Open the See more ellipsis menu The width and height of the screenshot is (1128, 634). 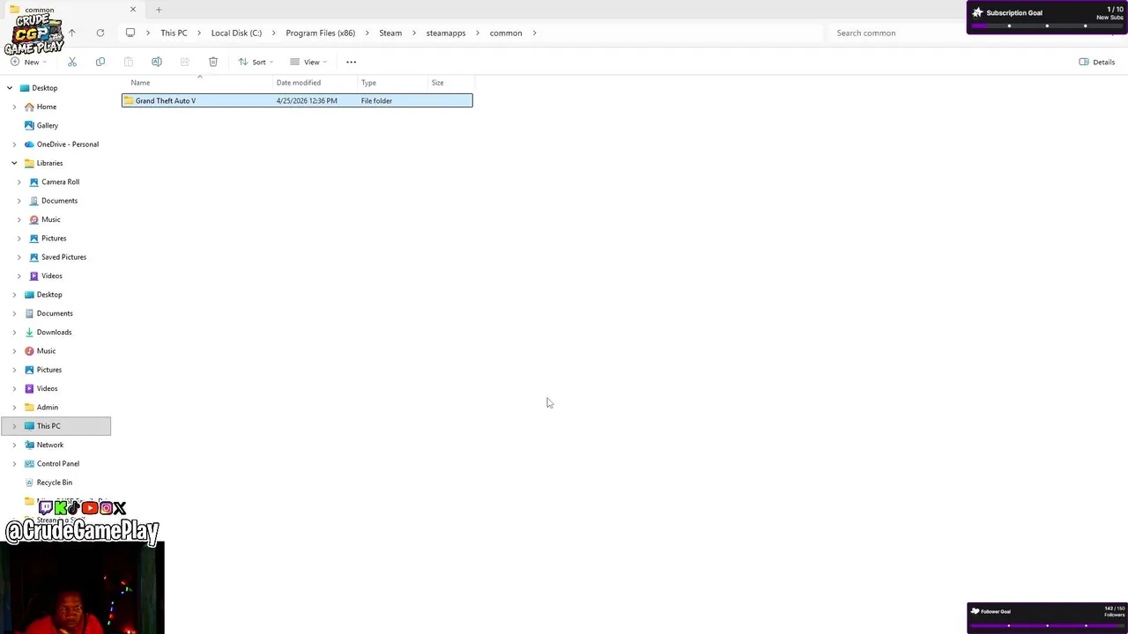352,62
